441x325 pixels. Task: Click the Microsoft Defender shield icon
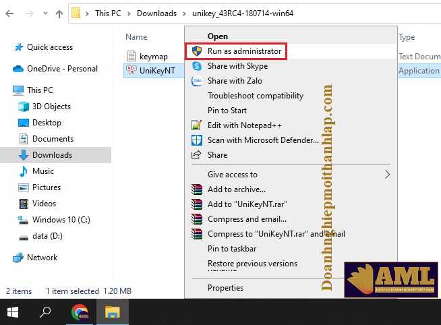coord(197,140)
